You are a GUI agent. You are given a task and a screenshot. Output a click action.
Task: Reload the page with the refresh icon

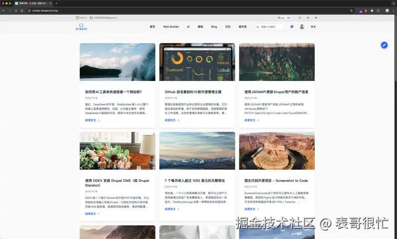(x=15, y=10)
